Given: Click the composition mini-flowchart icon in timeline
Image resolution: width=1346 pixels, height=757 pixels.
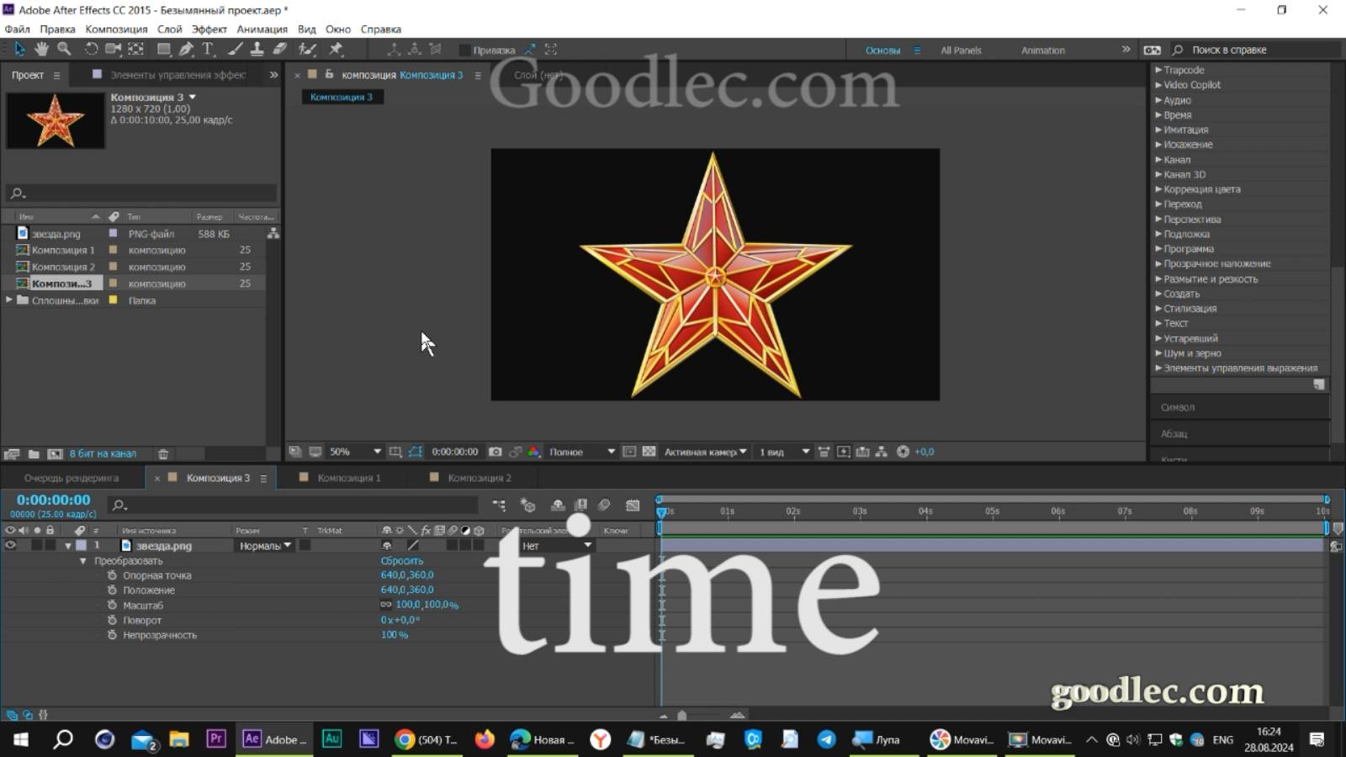Looking at the screenshot, I should coord(500,506).
